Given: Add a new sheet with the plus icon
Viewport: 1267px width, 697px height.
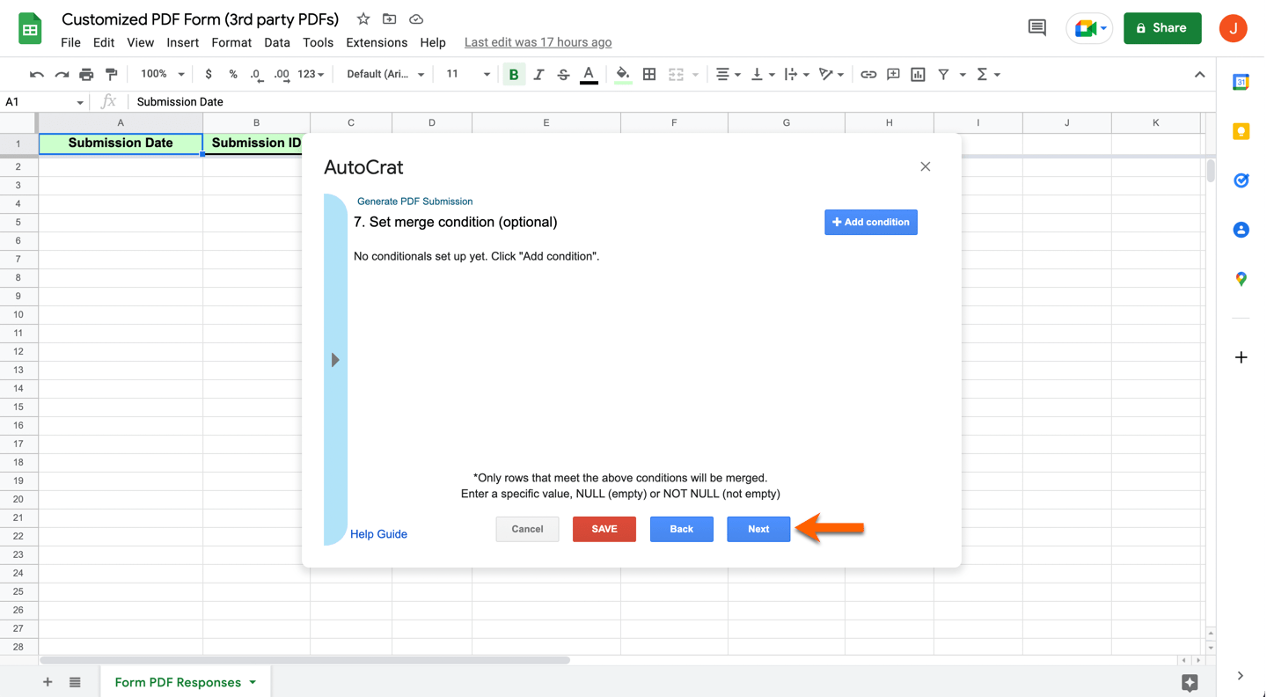Looking at the screenshot, I should click(x=48, y=682).
